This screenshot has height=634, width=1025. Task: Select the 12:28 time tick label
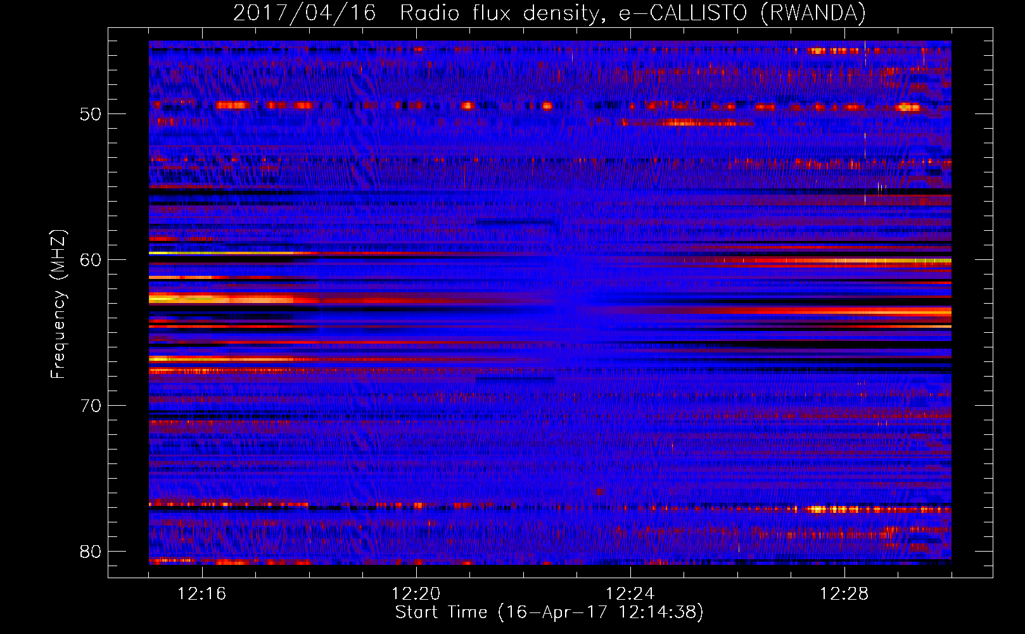click(x=844, y=594)
